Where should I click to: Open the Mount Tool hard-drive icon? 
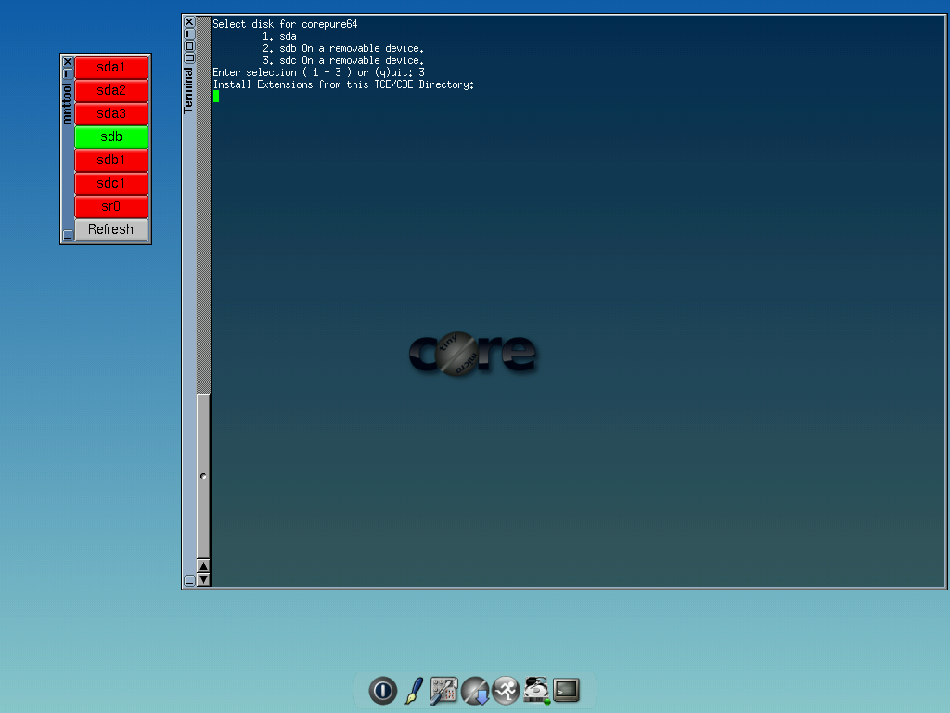coord(536,691)
